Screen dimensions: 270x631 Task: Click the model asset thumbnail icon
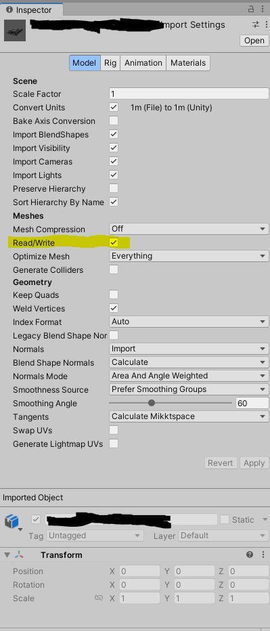15,30
